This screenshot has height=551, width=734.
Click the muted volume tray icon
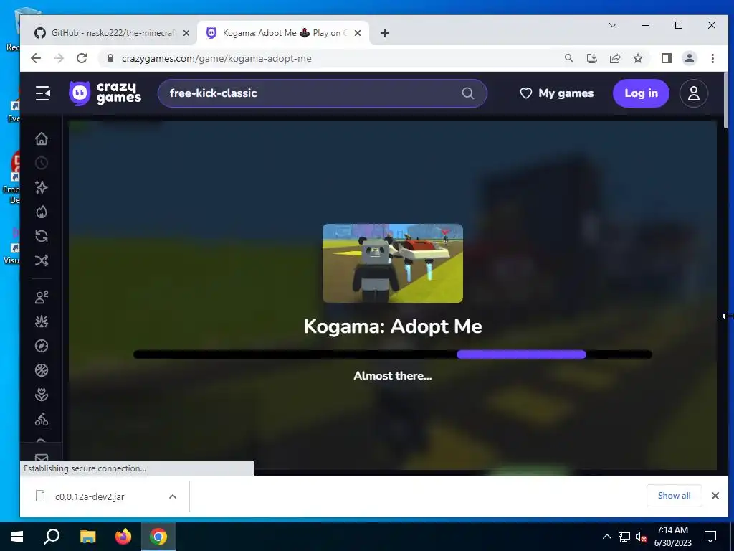click(x=642, y=537)
